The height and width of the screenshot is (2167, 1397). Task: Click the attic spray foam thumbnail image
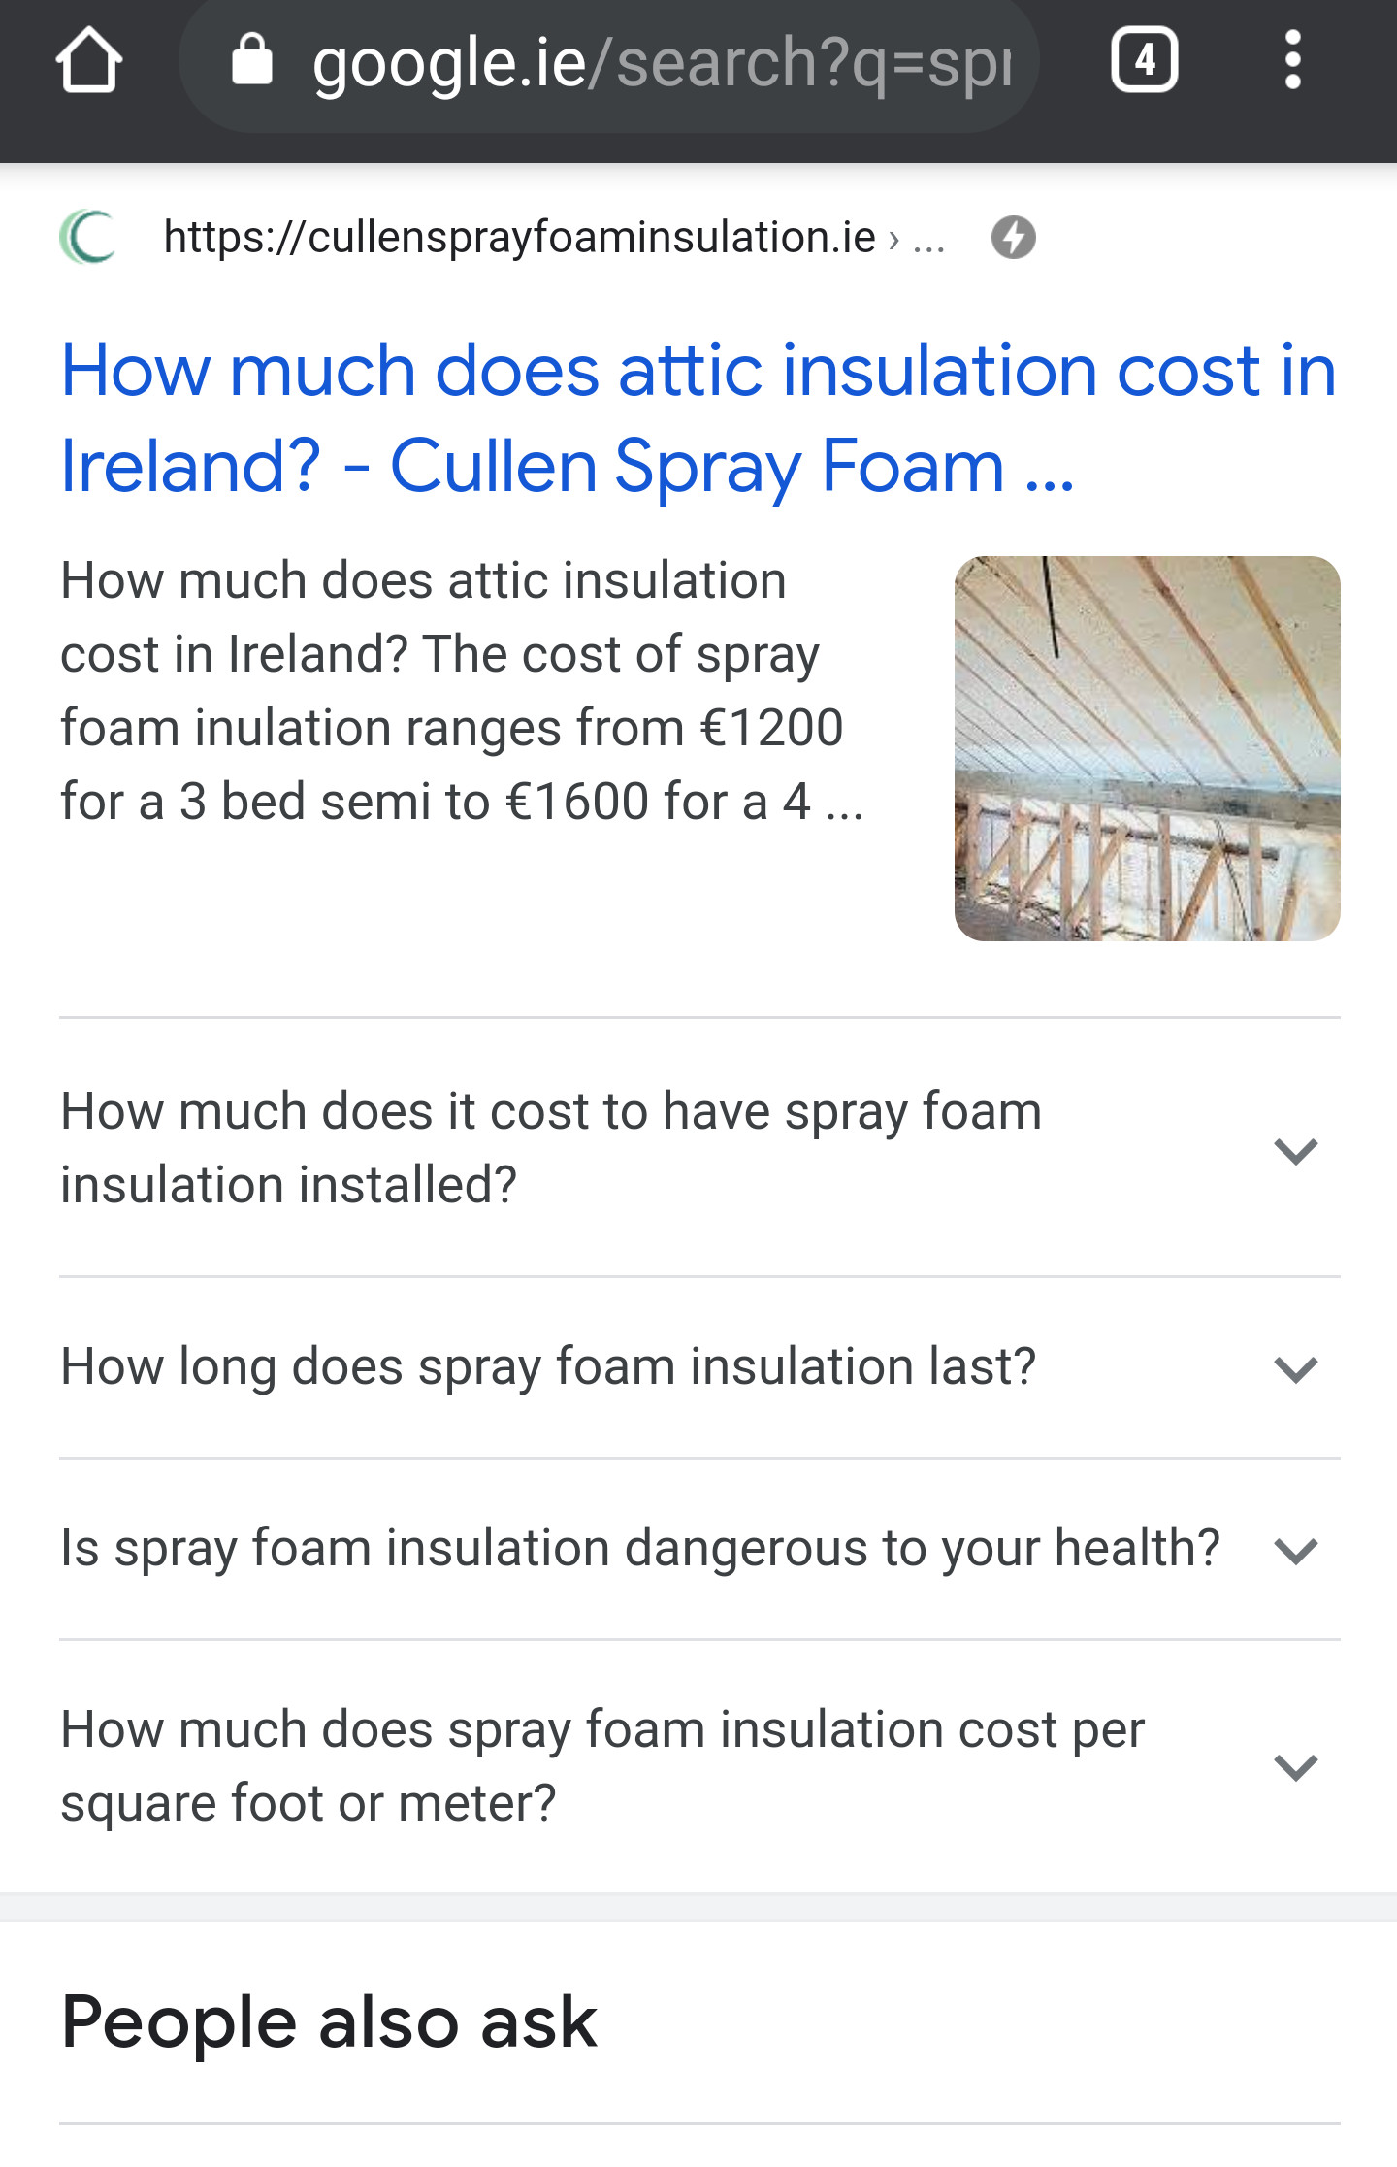click(1147, 748)
